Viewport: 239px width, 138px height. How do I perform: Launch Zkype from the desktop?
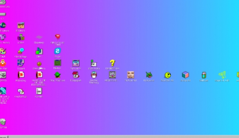pos(57,51)
